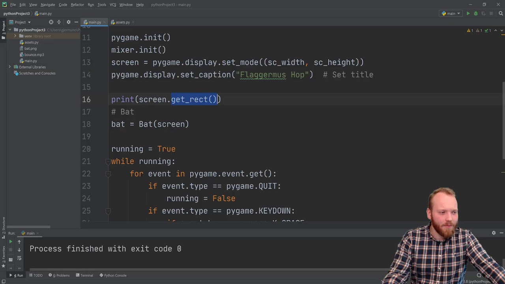Close the main.py editor tab

105,22
